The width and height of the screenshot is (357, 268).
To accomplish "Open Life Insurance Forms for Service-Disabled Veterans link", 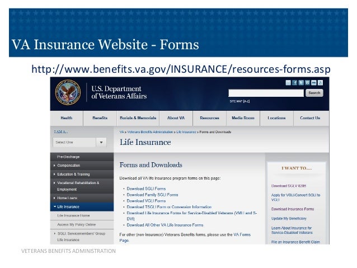I will [192, 216].
